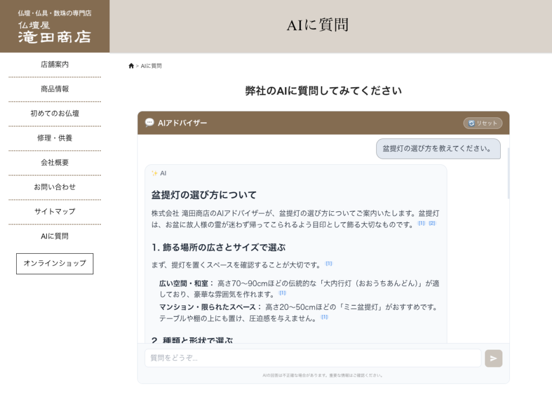The width and height of the screenshot is (552, 397).
Task: Click heading 盆提灯の選び方について
Action: coord(204,195)
